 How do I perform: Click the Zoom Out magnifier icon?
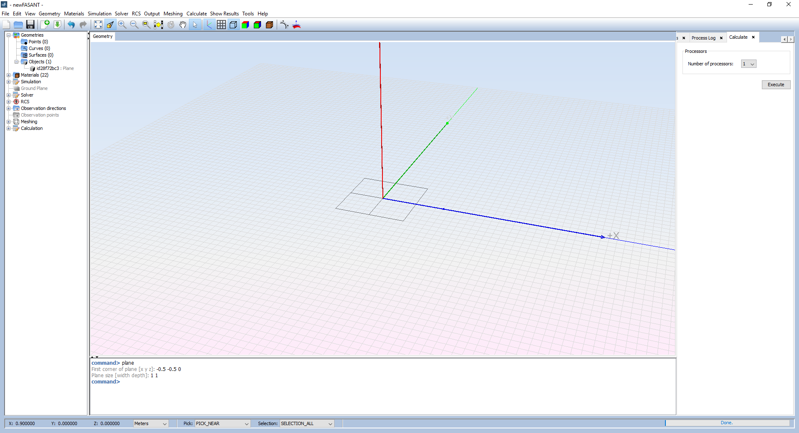coord(134,25)
